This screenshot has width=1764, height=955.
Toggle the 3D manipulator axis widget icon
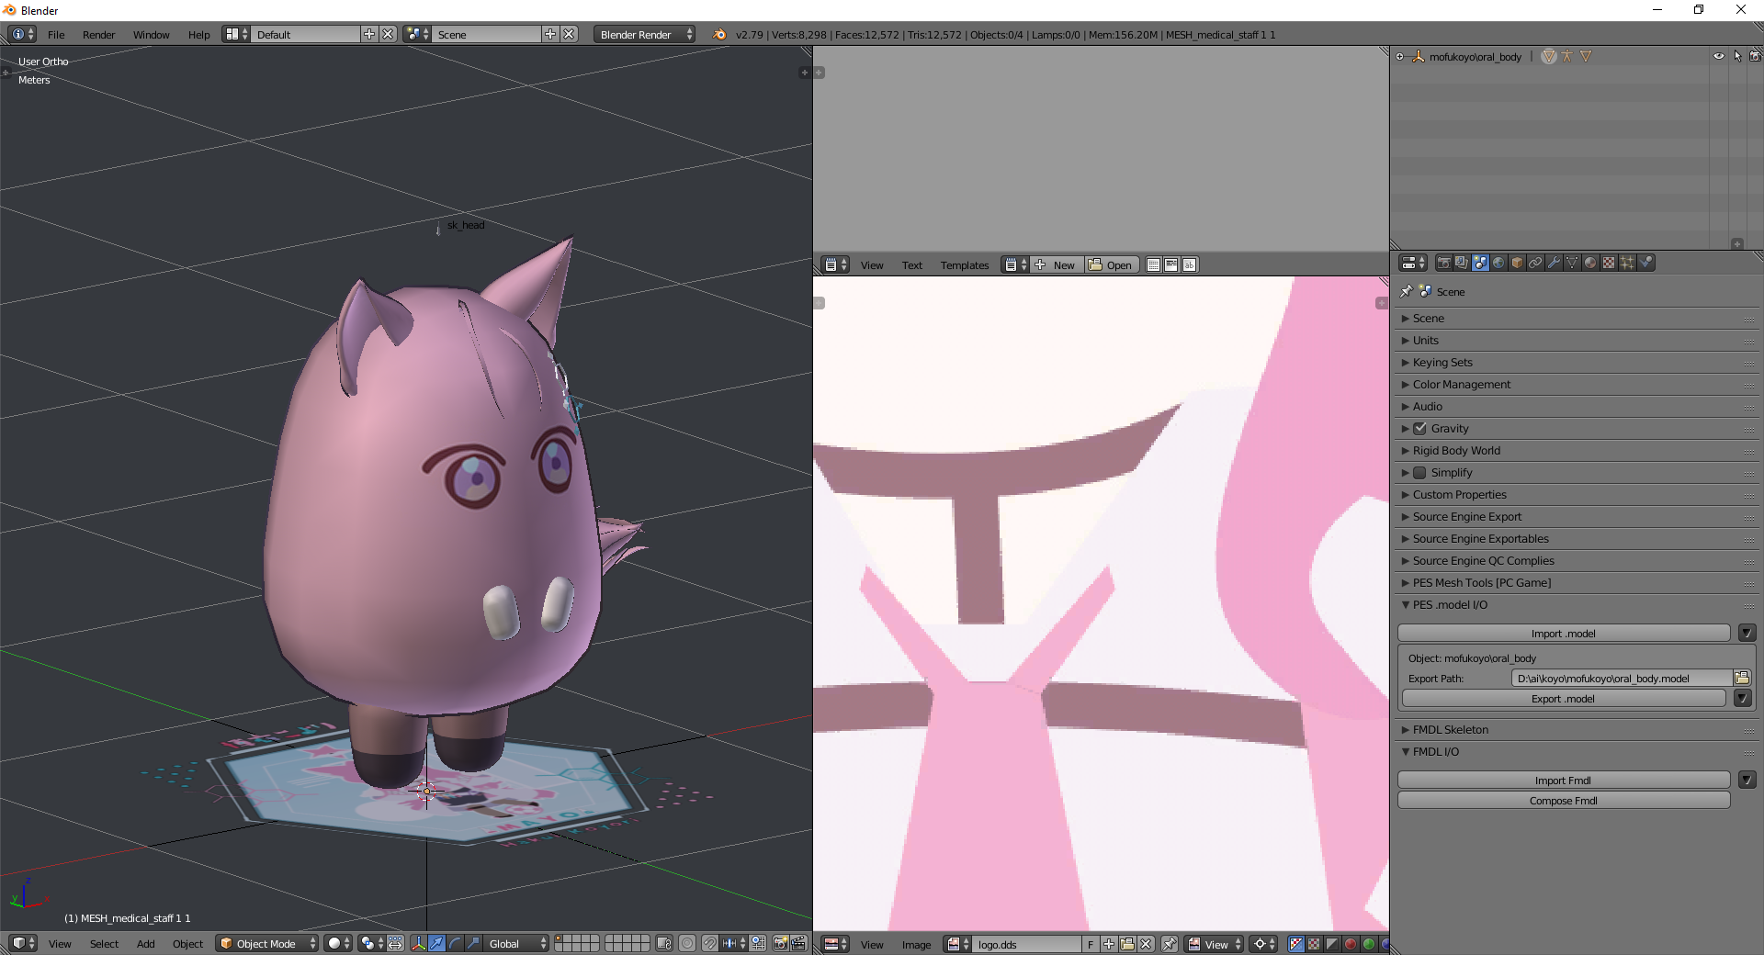[419, 943]
